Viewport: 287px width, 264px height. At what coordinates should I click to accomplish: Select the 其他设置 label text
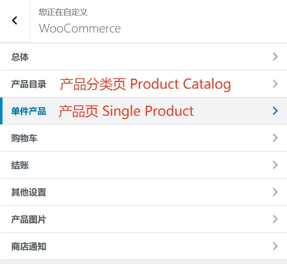point(29,192)
